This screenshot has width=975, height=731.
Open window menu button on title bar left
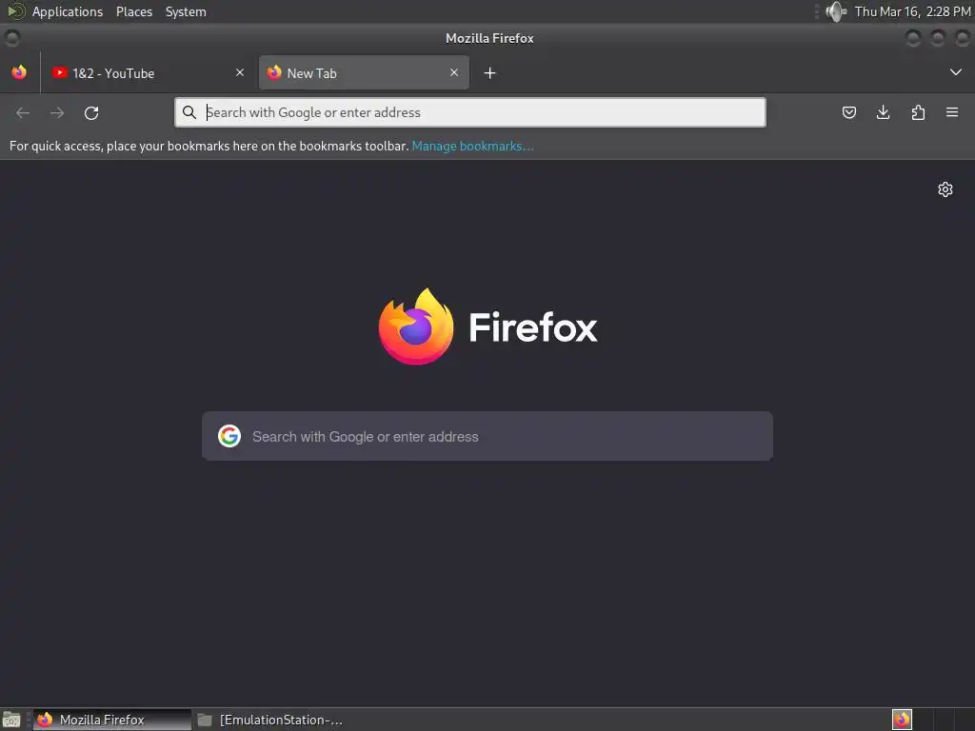[11, 38]
